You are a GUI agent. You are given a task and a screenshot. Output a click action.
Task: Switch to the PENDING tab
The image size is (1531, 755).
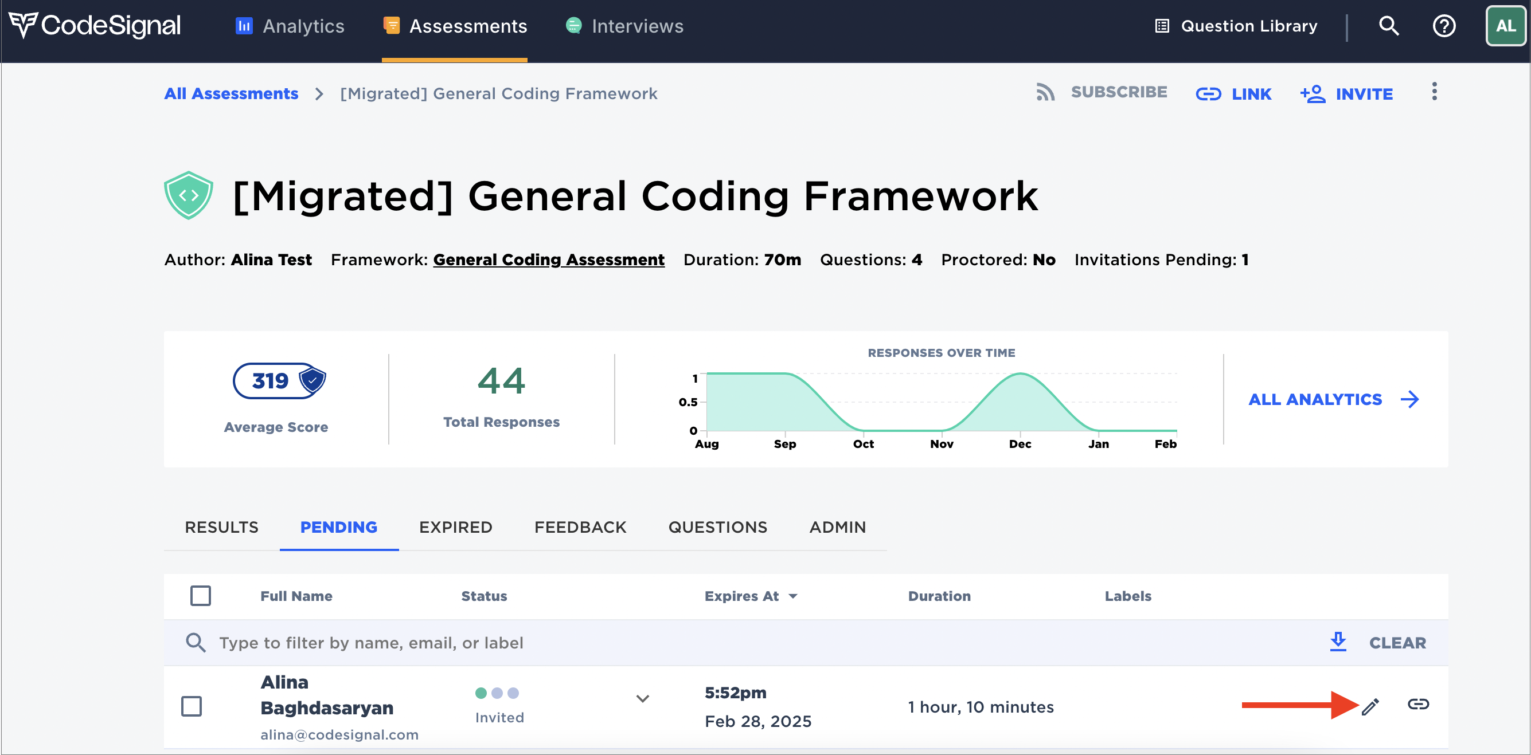coord(339,526)
